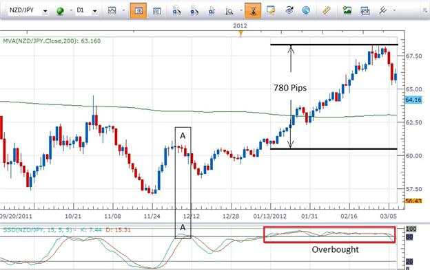Click the zoom magnifier icon

pyautogui.click(x=229, y=11)
